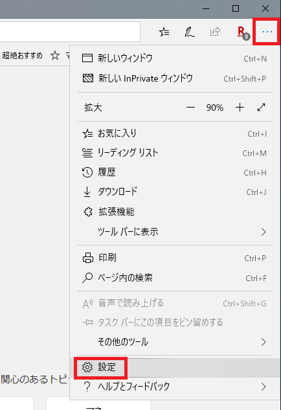Select リーディング リスト menu entry
Image resolution: width=281 pixels, height=410 pixels.
pyautogui.click(x=175, y=153)
